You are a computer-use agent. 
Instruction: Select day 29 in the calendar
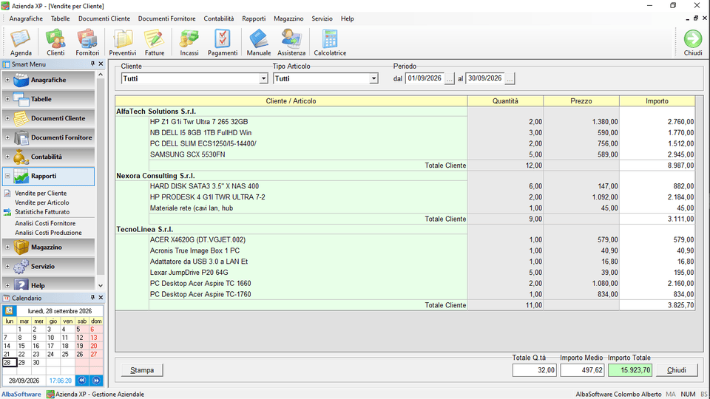pyautogui.click(x=21, y=363)
